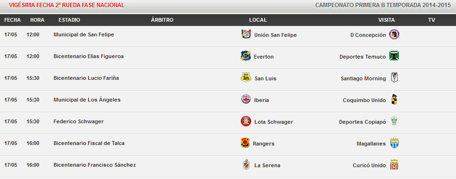Image resolution: width=456 pixels, height=179 pixels.
Task: Select the Iberia round crest
Action: click(246, 99)
